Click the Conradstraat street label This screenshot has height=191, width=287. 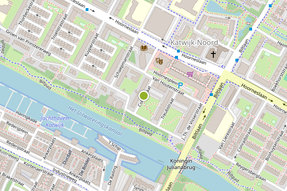(244, 140)
